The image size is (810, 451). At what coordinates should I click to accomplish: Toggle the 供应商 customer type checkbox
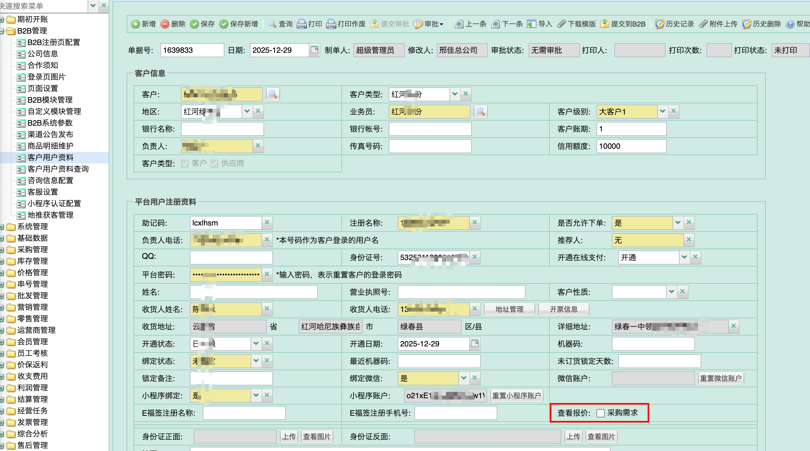point(214,163)
